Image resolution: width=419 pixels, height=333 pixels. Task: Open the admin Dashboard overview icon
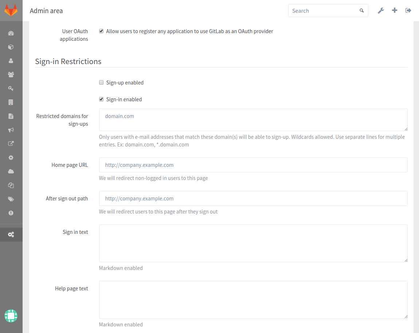(11, 33)
